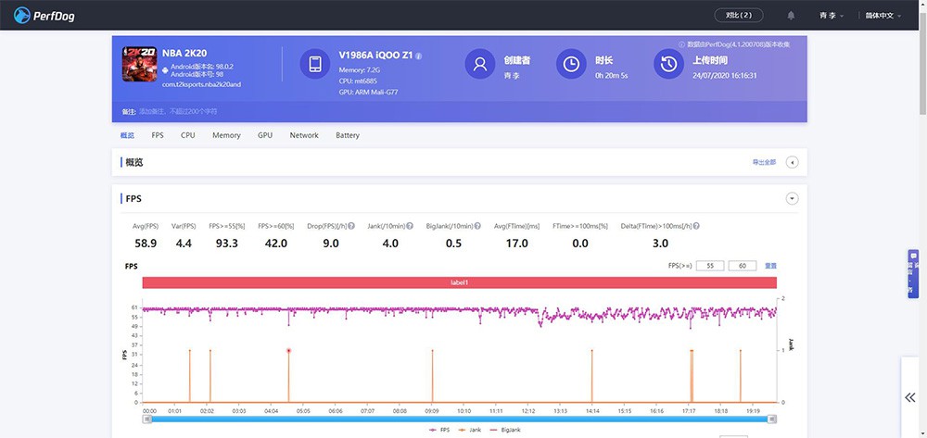
Task: Click the phone device icon
Action: tap(314, 64)
